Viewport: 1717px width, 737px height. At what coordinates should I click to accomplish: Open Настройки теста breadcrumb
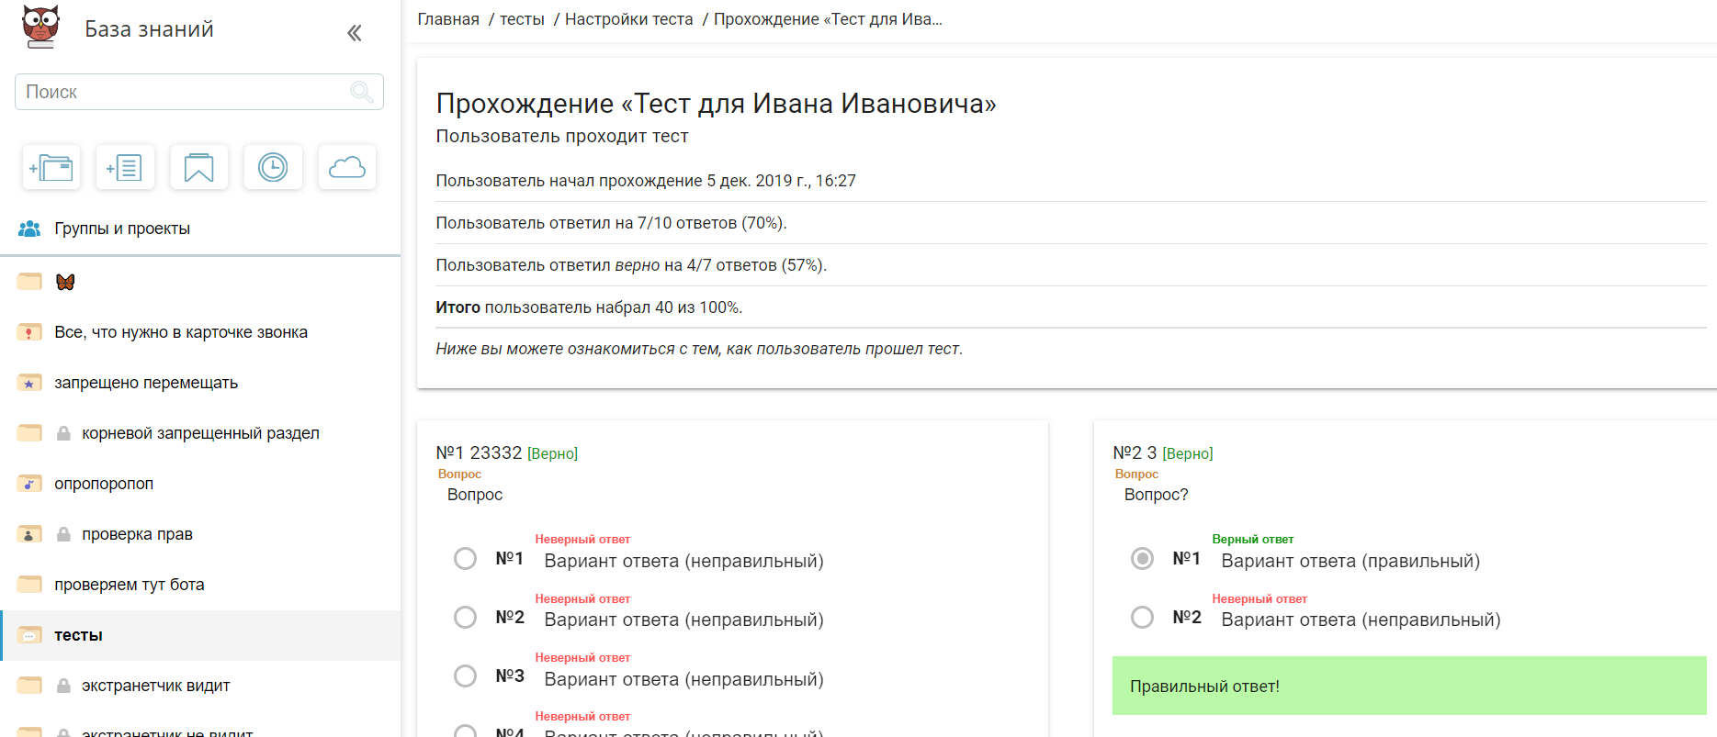click(628, 19)
